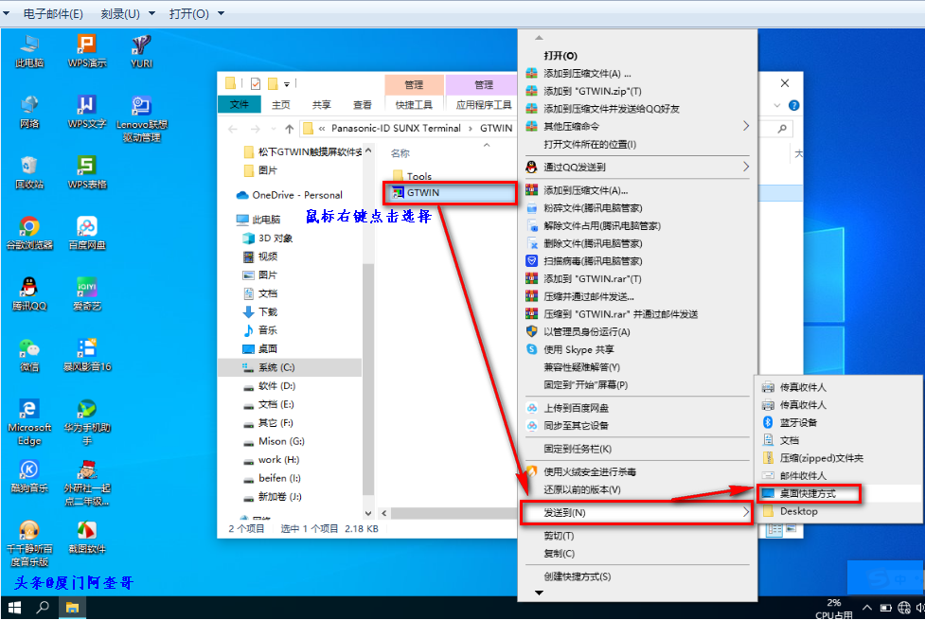Click 以管理员身份运行(A) in context menu
The height and width of the screenshot is (620, 925).
point(586,331)
